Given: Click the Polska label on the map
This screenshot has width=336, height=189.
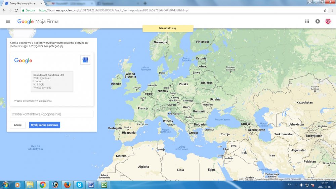Looking at the screenshot, I should (x=184, y=84).
